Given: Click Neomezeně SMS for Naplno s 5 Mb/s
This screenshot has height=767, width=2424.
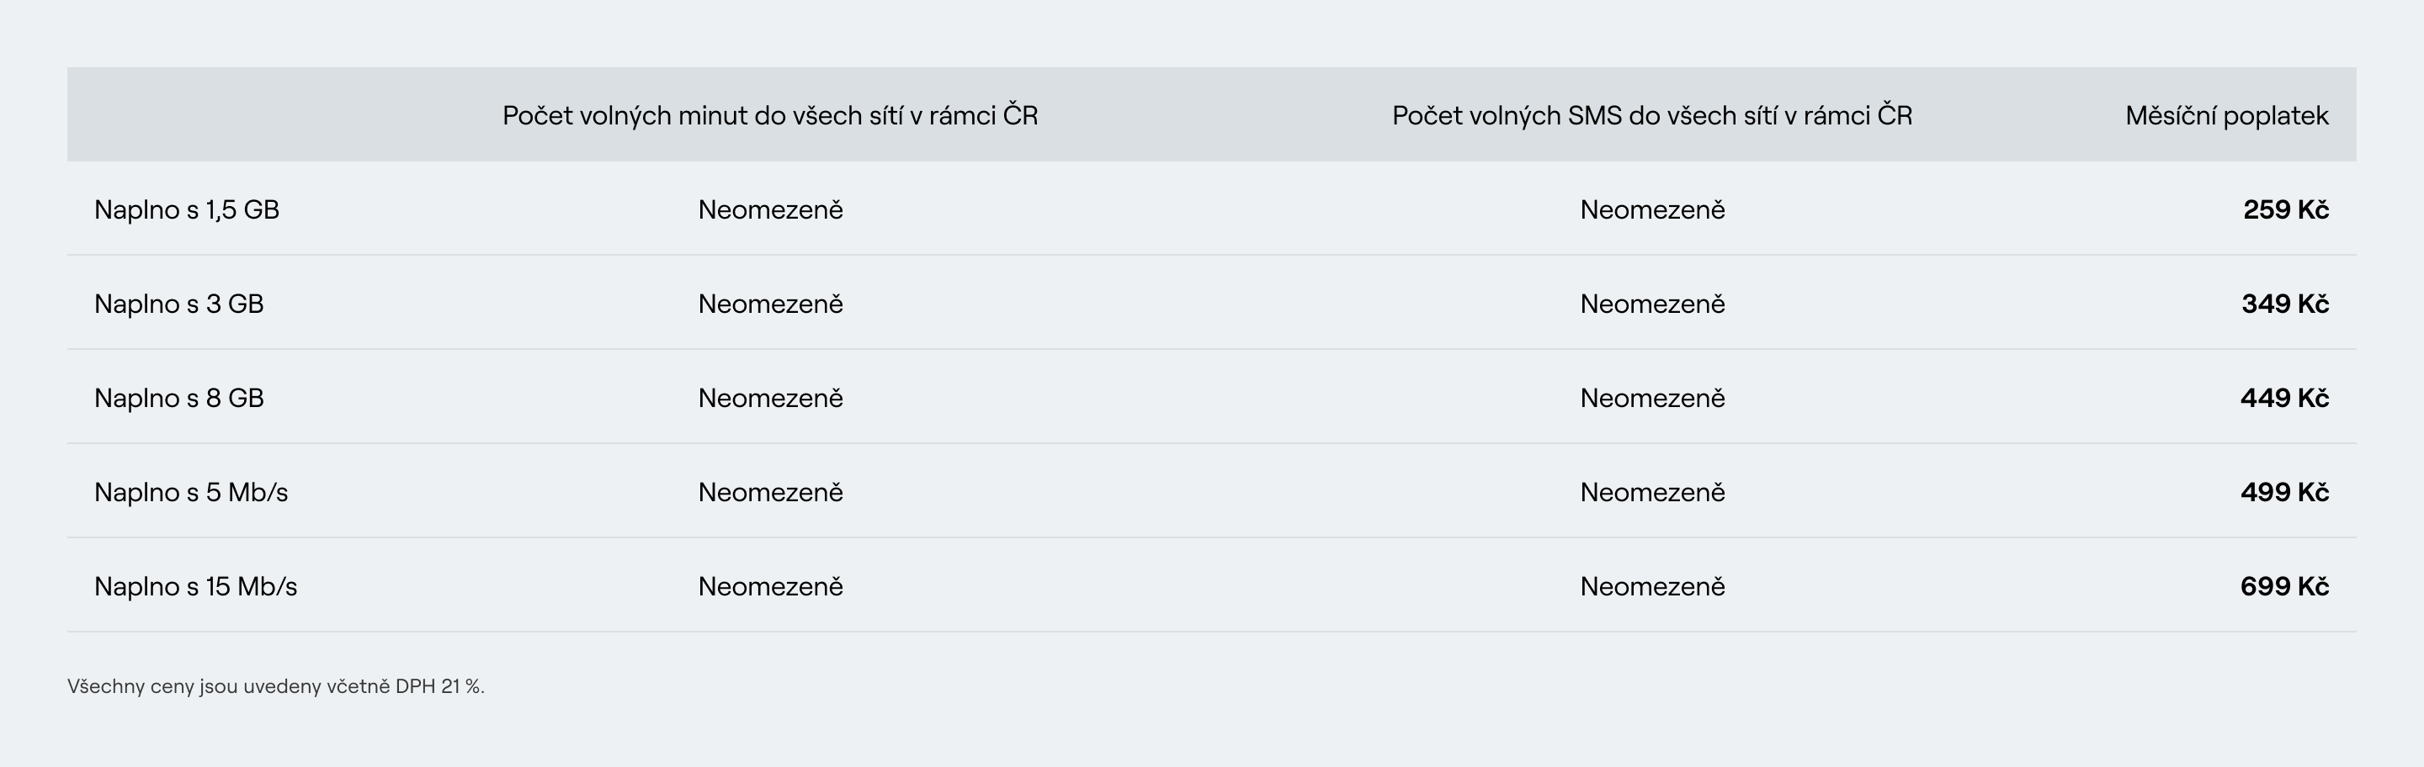Looking at the screenshot, I should [1652, 490].
